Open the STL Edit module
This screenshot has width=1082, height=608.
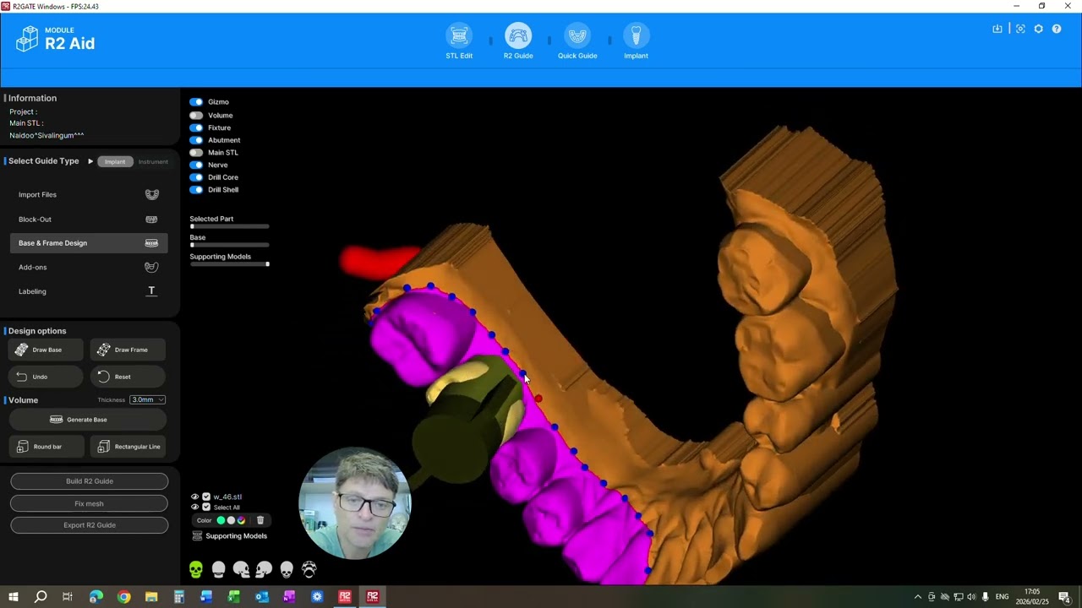[x=459, y=42]
